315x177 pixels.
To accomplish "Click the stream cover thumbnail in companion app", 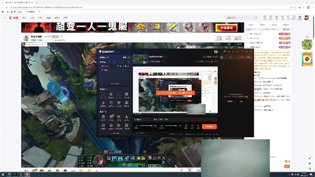I will coord(141,59).
